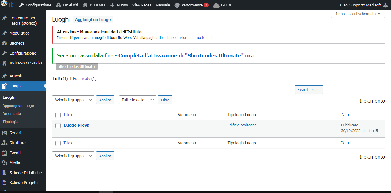Click the Edificio scolastico tipologia link
The width and height of the screenshot is (391, 193).
tap(242, 125)
